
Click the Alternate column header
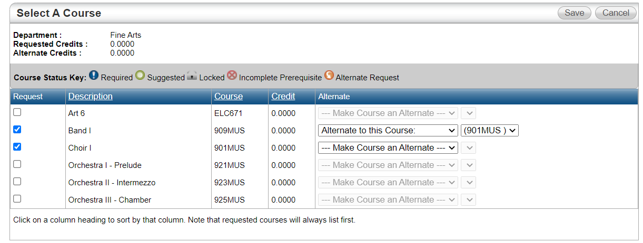[x=334, y=97]
